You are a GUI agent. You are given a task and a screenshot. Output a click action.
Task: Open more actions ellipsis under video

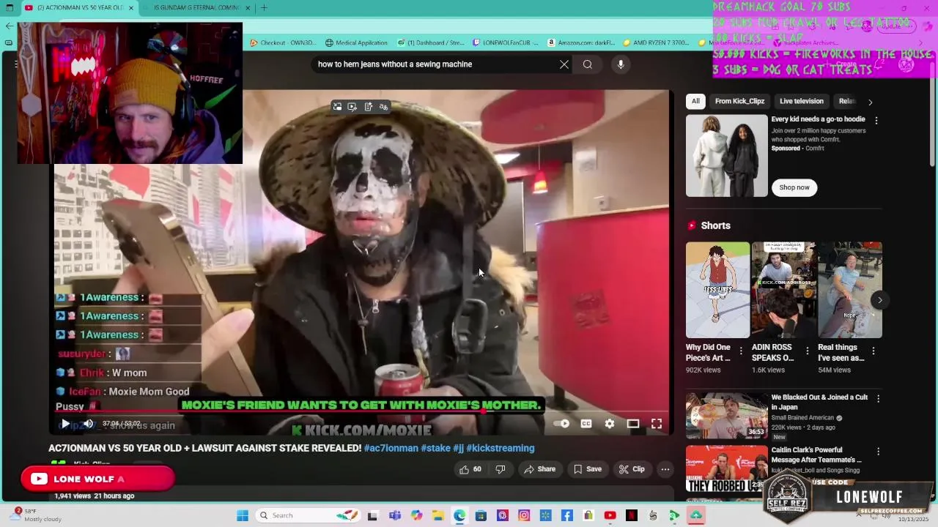click(665, 469)
